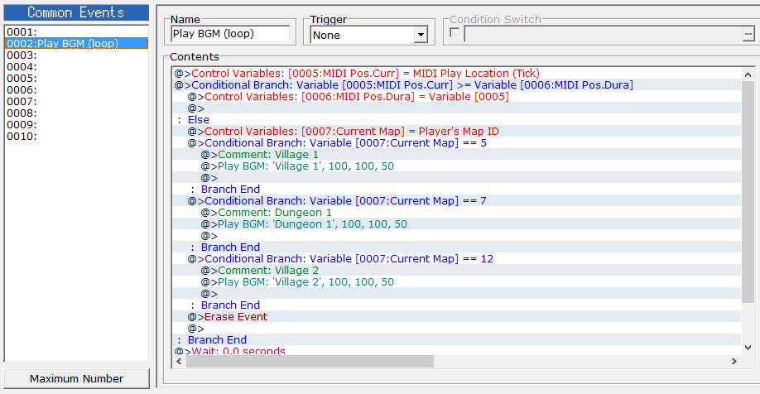Click the contents scroll up arrow

point(748,74)
